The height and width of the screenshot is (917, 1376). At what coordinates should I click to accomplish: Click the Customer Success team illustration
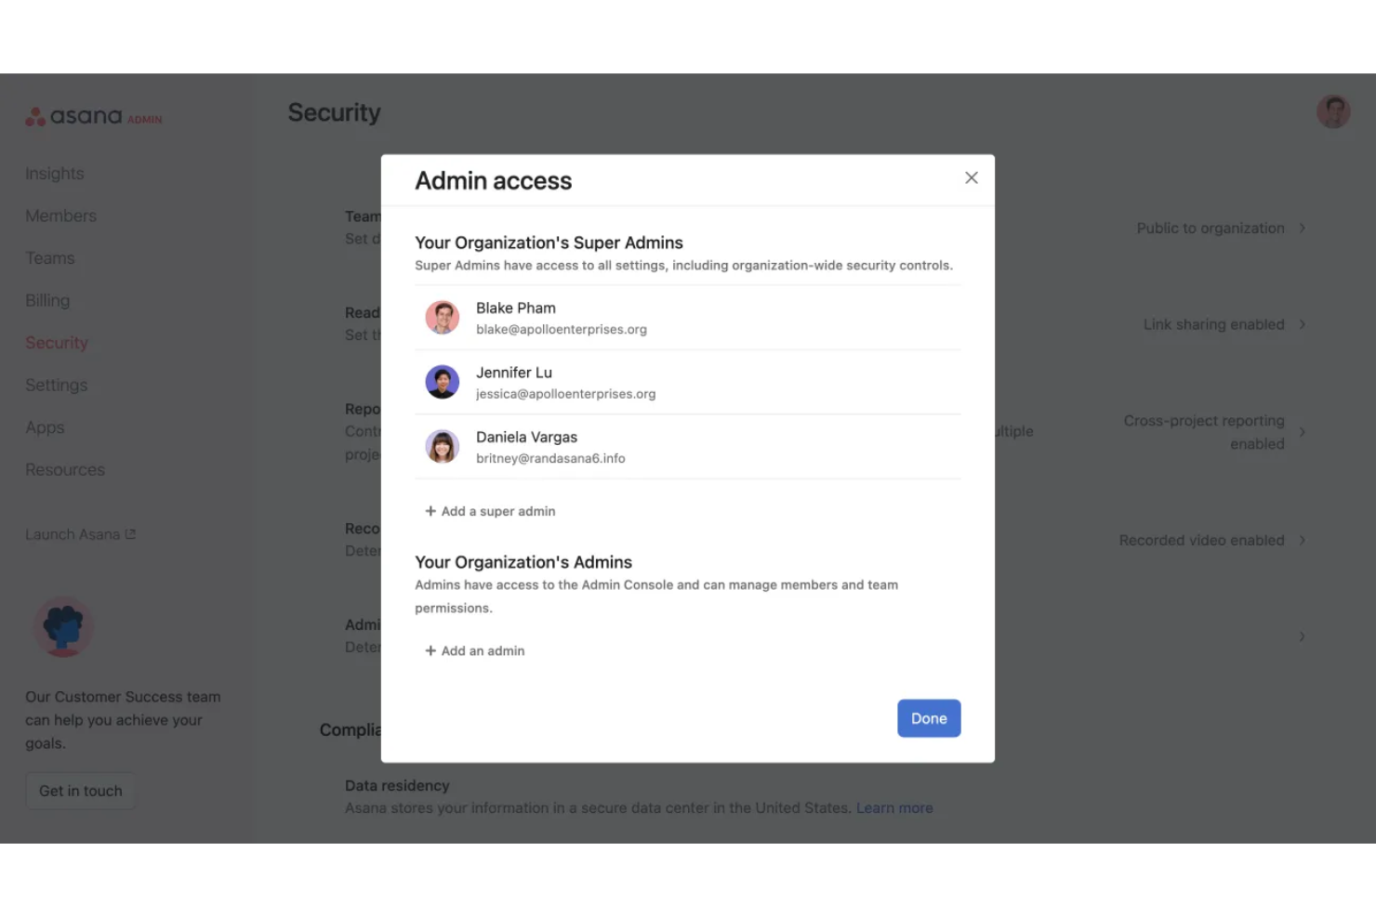tap(63, 627)
